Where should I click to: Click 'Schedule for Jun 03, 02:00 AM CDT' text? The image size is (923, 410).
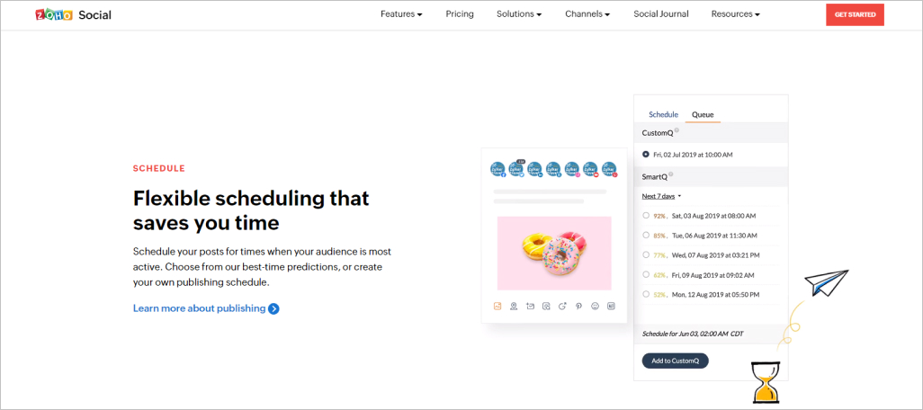point(693,334)
